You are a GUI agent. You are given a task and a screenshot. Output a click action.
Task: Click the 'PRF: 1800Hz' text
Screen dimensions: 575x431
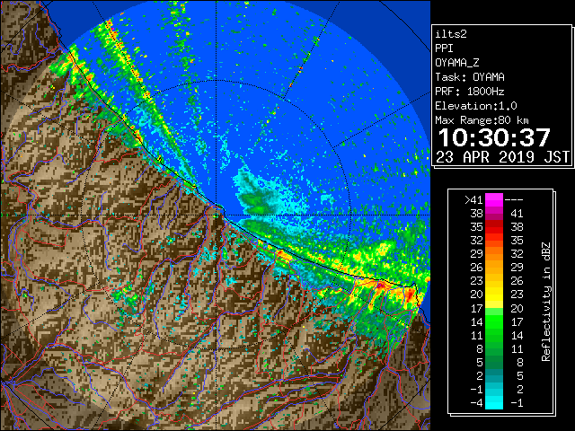pos(470,92)
